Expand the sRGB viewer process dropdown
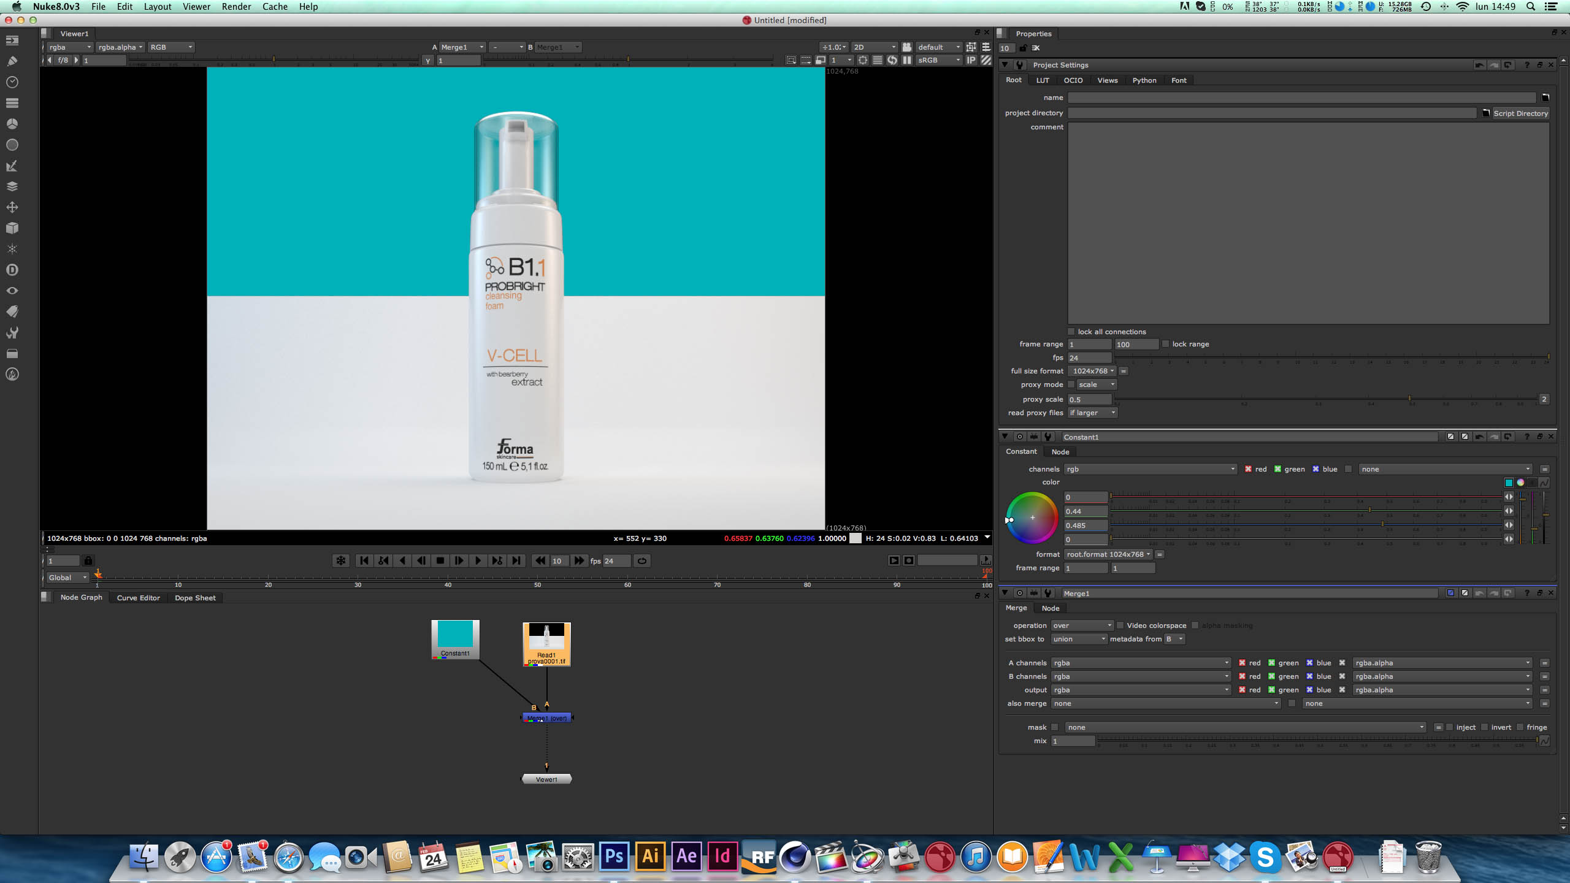The image size is (1570, 883). [x=938, y=60]
